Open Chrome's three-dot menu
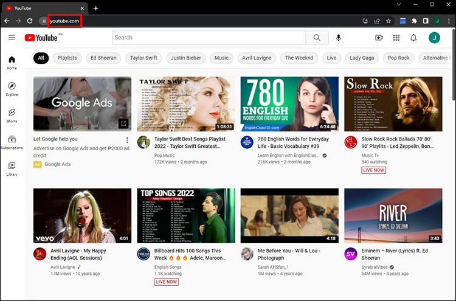This screenshot has height=301, width=456. (449, 21)
